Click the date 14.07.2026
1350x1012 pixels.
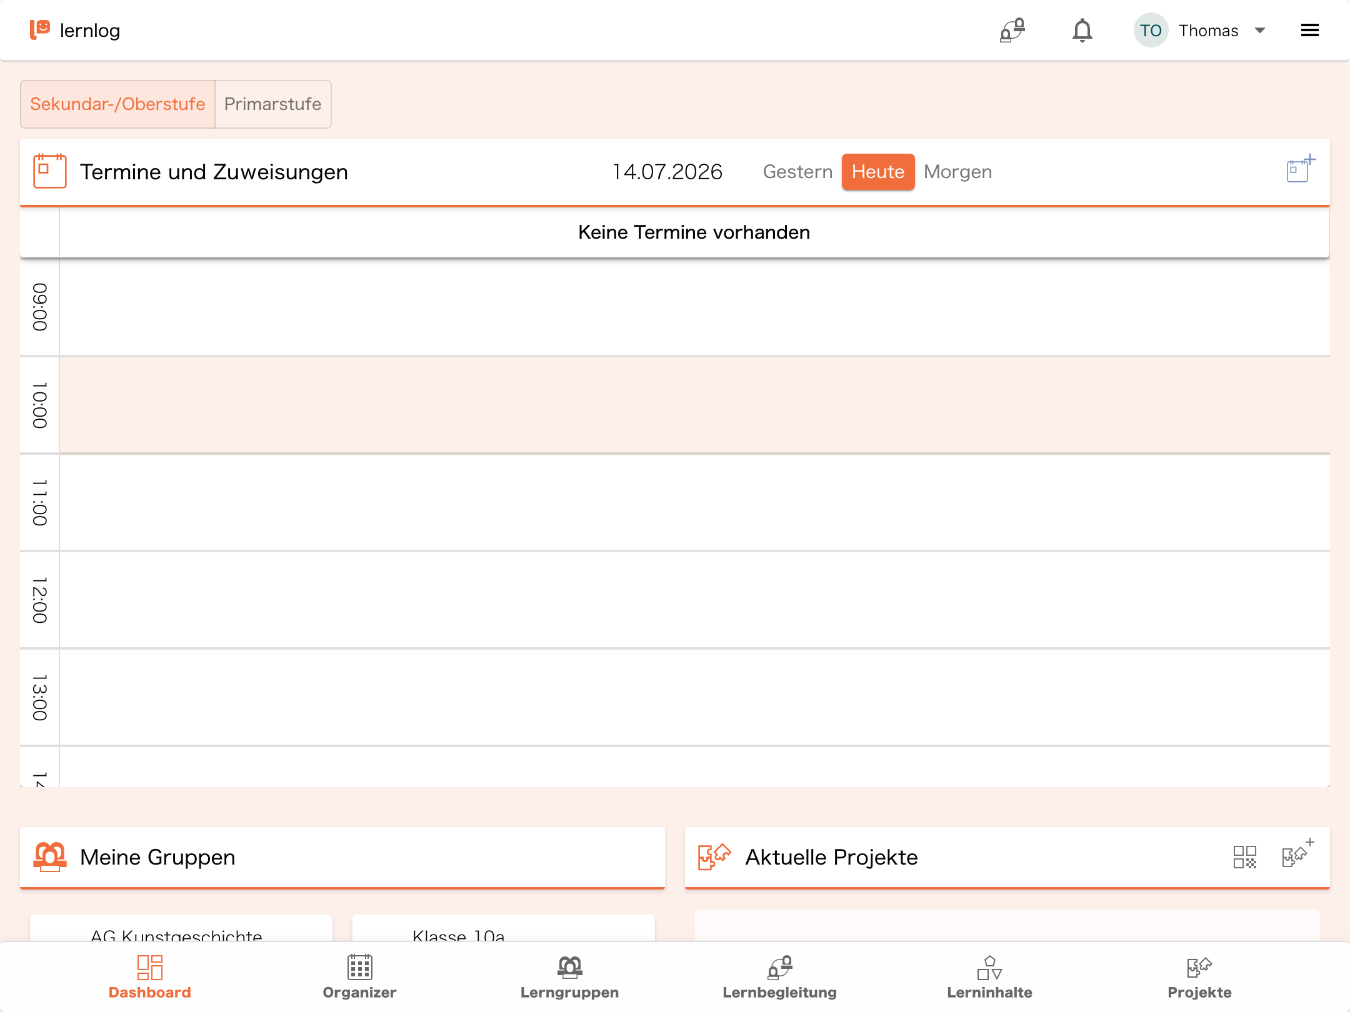coord(667,172)
